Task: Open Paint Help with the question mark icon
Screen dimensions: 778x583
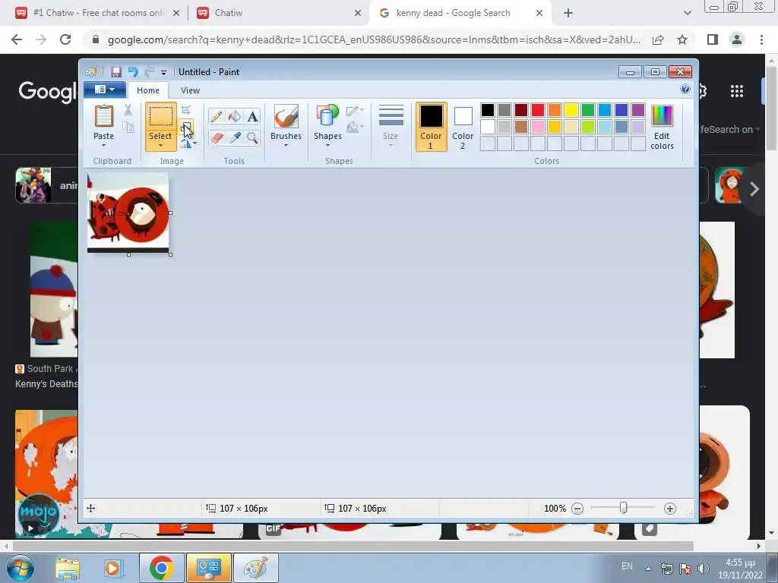Action: 685,90
